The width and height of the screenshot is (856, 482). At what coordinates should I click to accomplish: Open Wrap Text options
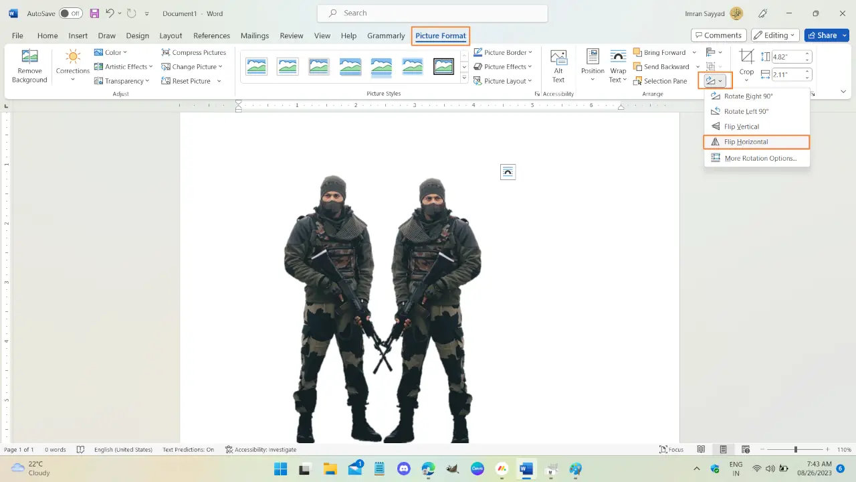618,66
